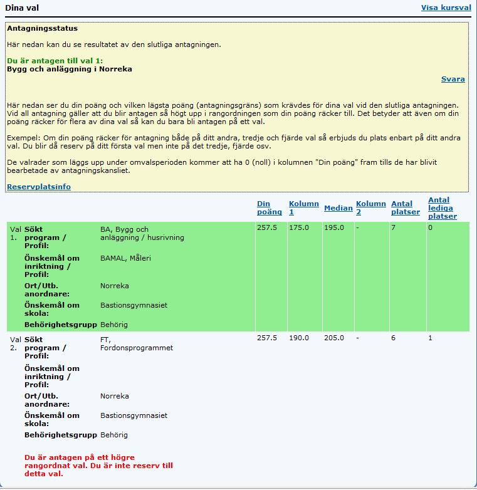The height and width of the screenshot is (490, 477).
Task: Click the 'Val 1.' row label
Action: (16, 234)
